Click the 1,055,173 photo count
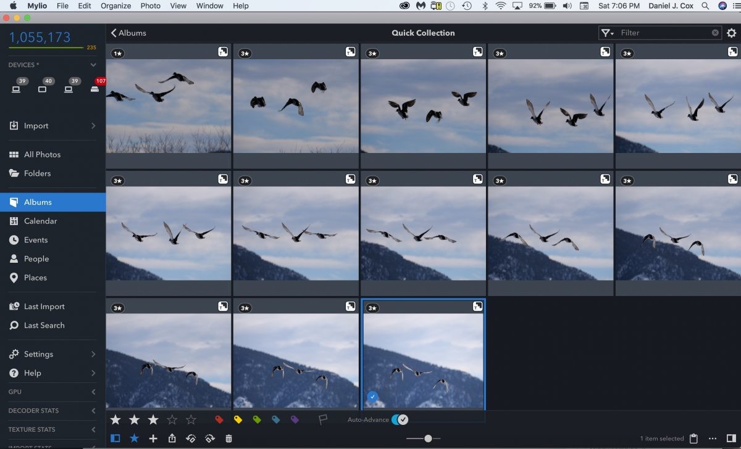 (x=40, y=37)
